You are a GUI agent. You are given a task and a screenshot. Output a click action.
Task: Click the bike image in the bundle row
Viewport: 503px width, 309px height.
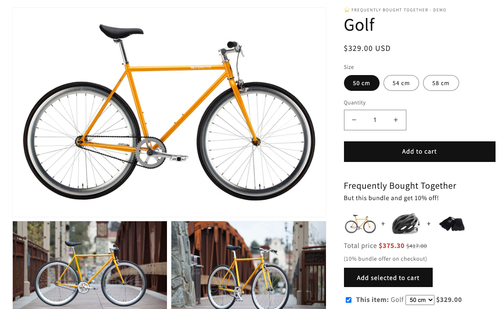click(x=360, y=224)
